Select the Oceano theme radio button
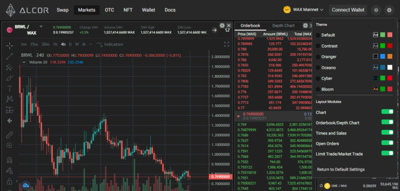 tap(318, 68)
